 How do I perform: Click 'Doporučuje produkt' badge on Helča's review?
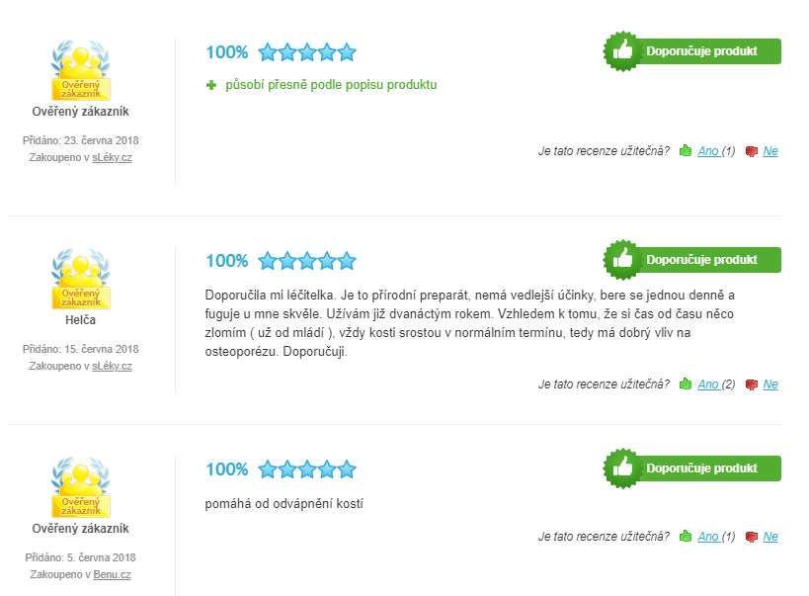(x=691, y=260)
